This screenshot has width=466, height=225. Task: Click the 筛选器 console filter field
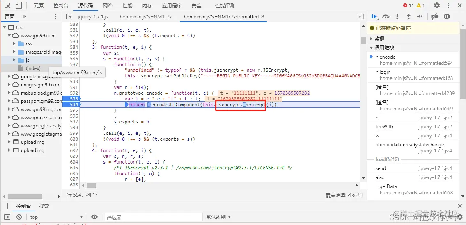point(154,217)
